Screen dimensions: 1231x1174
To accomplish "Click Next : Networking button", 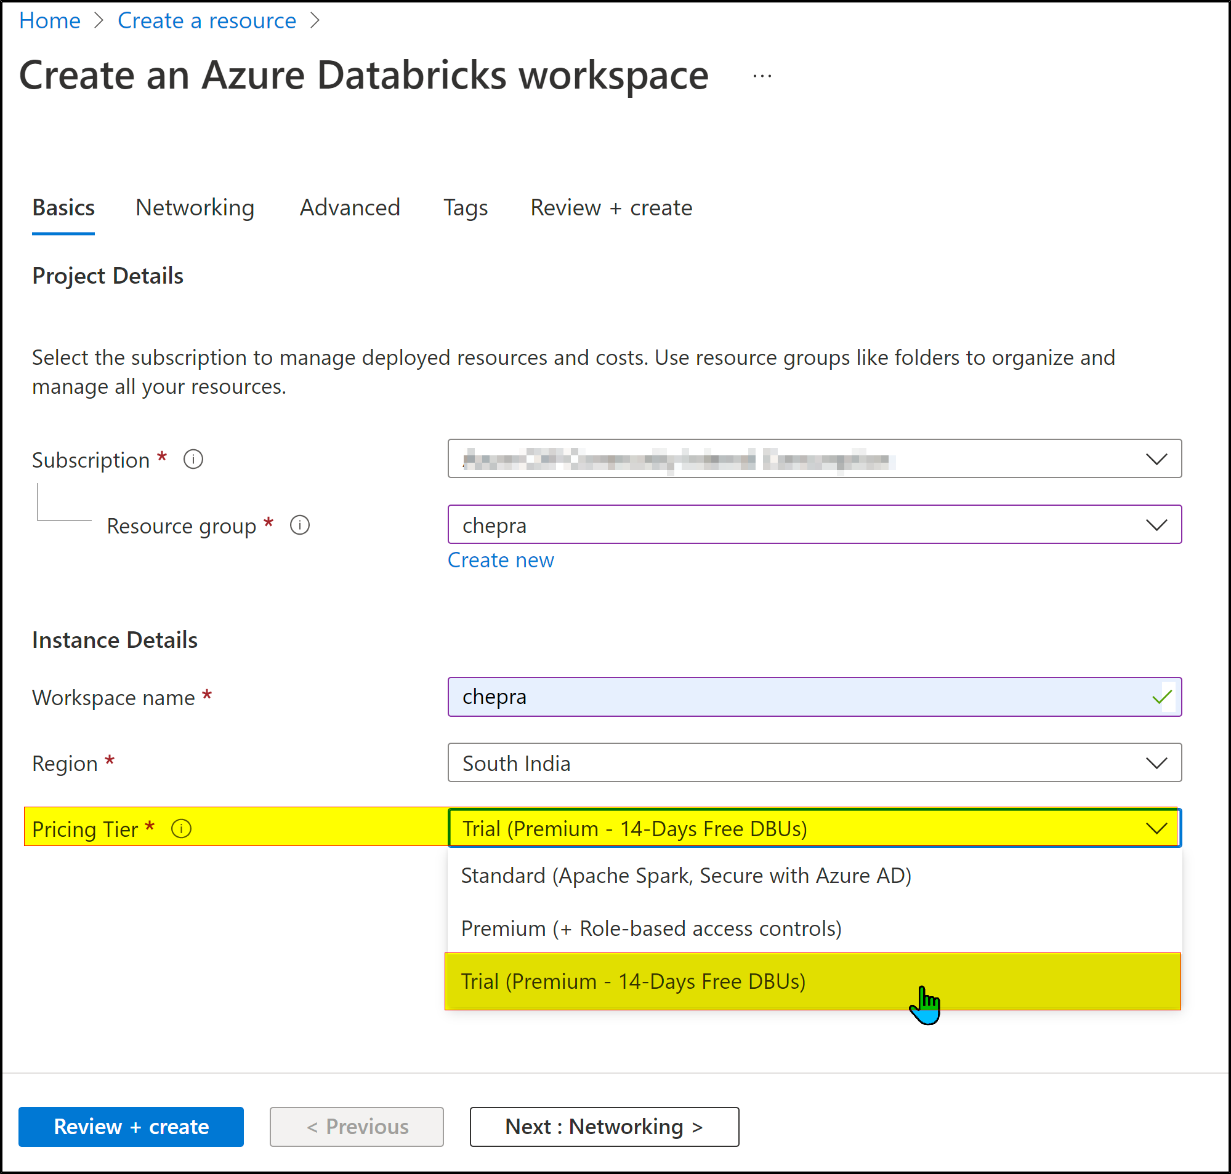I will 604,1127.
